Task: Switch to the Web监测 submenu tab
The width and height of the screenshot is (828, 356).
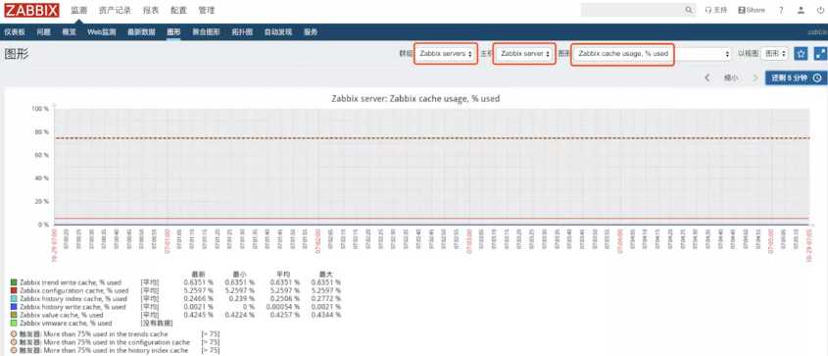Action: (101, 31)
